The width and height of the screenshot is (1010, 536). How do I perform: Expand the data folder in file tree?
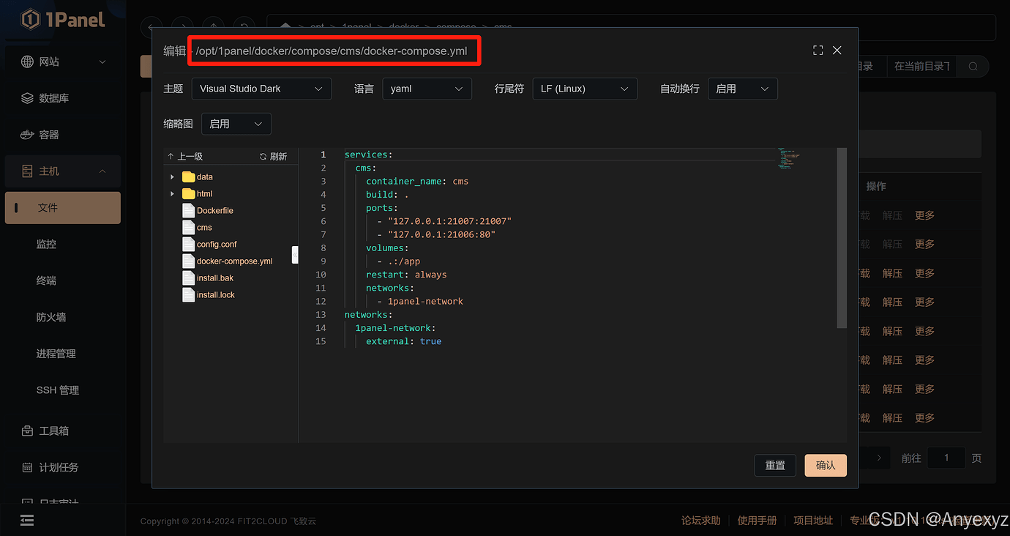(173, 177)
